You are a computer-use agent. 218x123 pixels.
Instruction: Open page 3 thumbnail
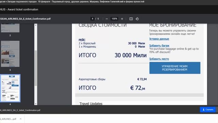click(x=10, y=54)
